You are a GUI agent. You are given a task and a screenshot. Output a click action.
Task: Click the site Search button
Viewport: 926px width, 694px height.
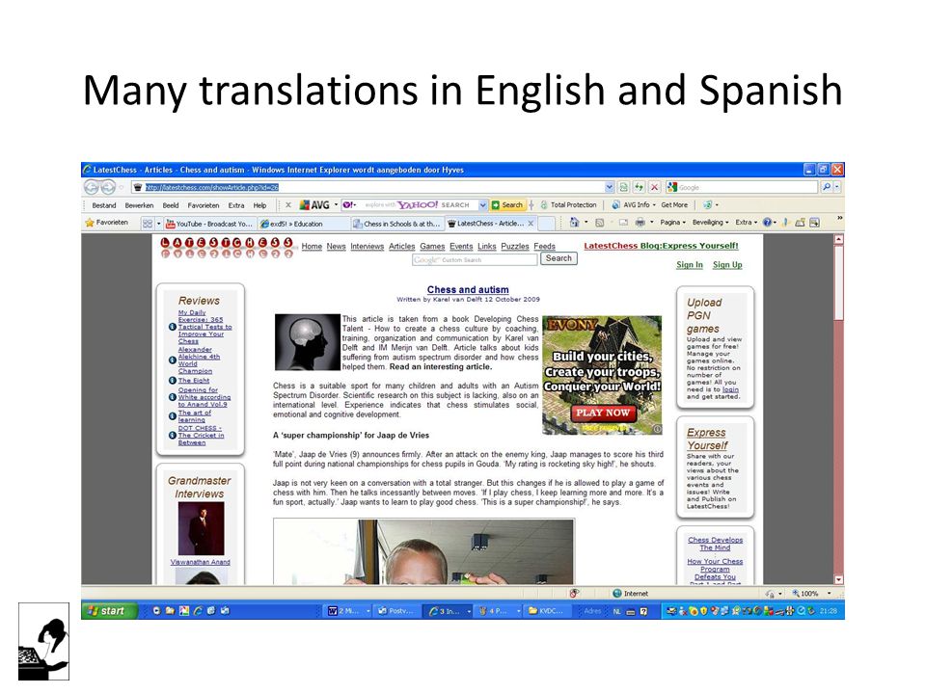pyautogui.click(x=558, y=258)
